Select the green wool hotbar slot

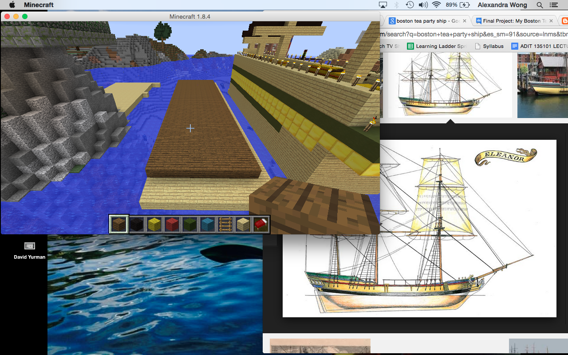pos(190,225)
